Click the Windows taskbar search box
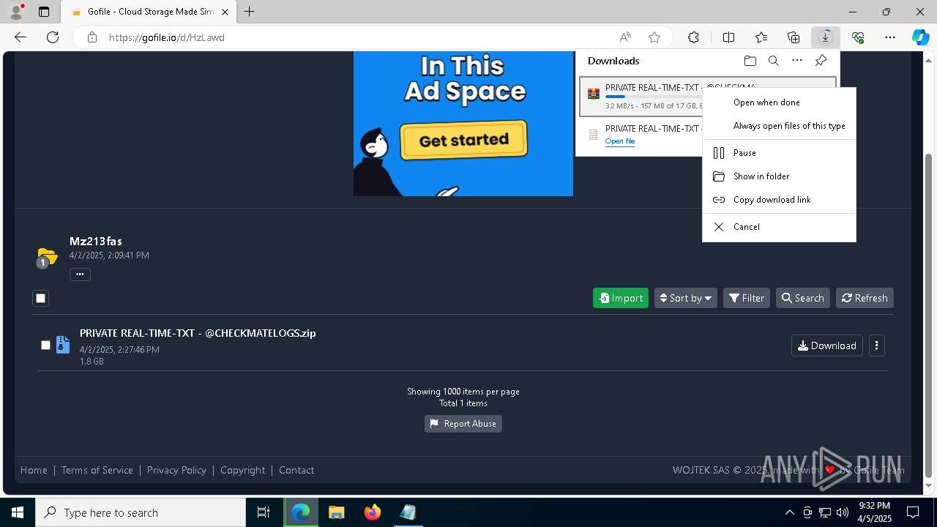 coord(141,512)
